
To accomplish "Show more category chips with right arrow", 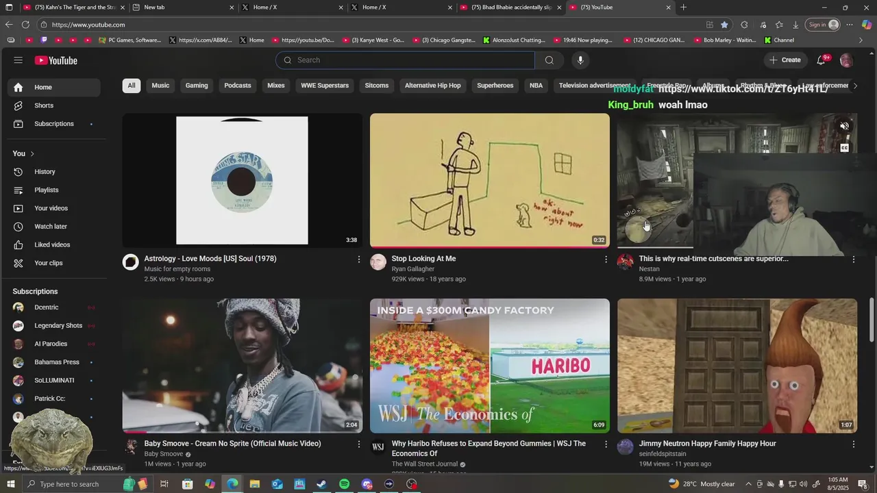I will [854, 86].
